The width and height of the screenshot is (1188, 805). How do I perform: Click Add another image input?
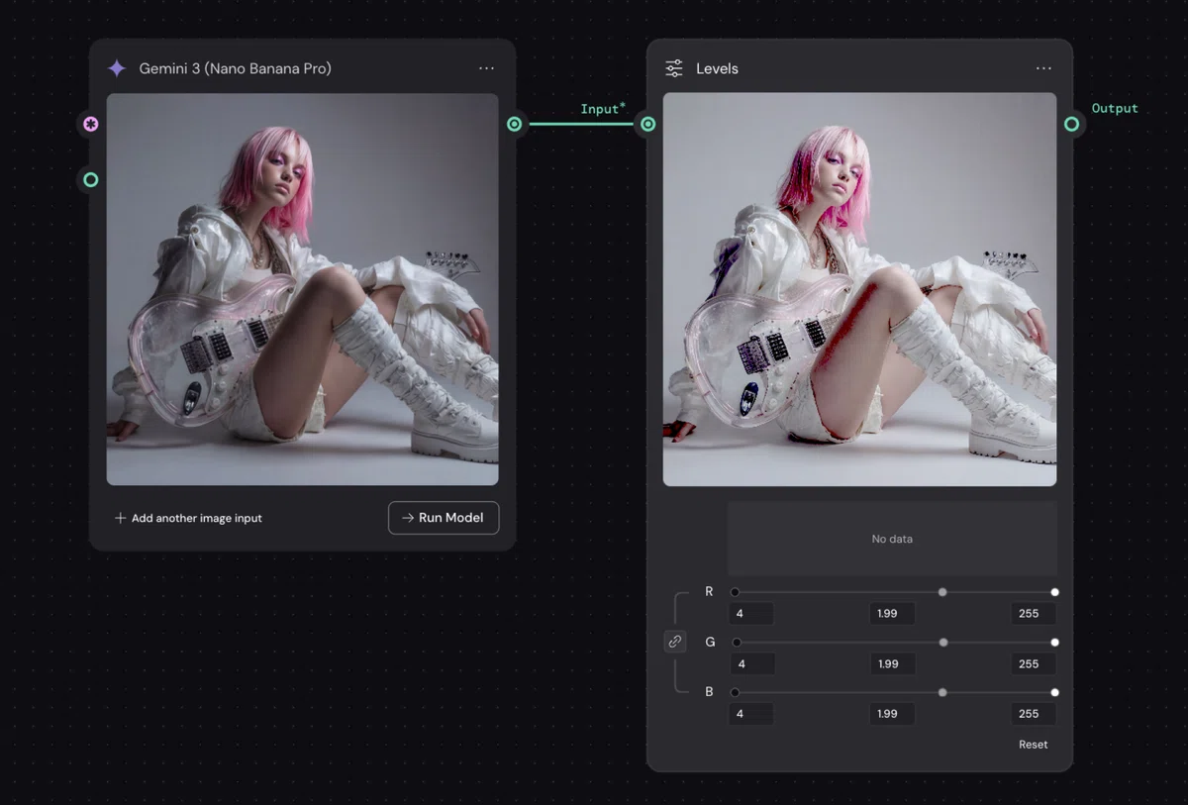click(187, 518)
